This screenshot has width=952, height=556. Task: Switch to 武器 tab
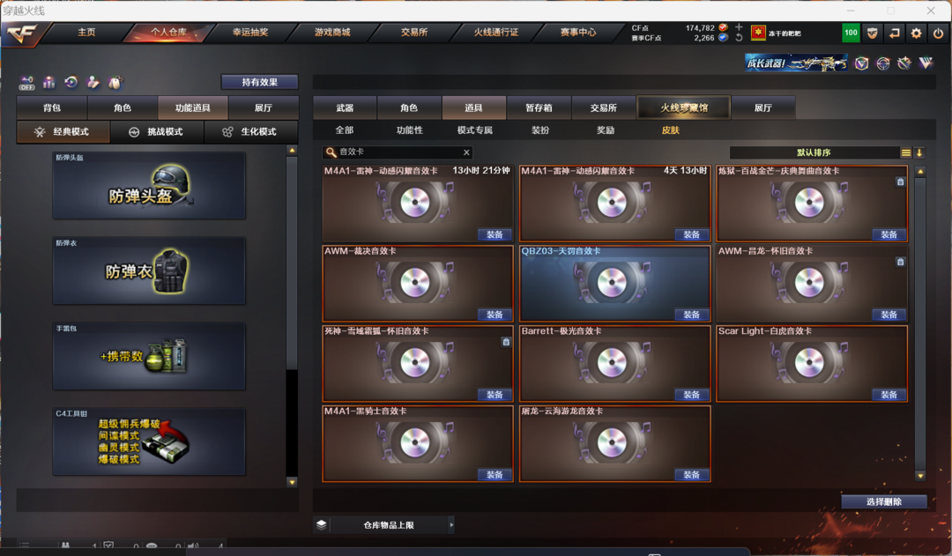(x=345, y=107)
